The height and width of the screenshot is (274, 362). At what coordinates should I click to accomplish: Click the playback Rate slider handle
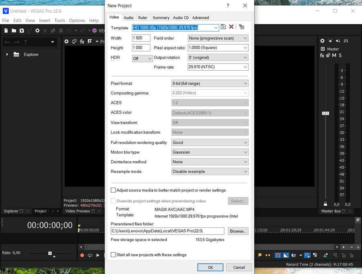click(x=50, y=253)
